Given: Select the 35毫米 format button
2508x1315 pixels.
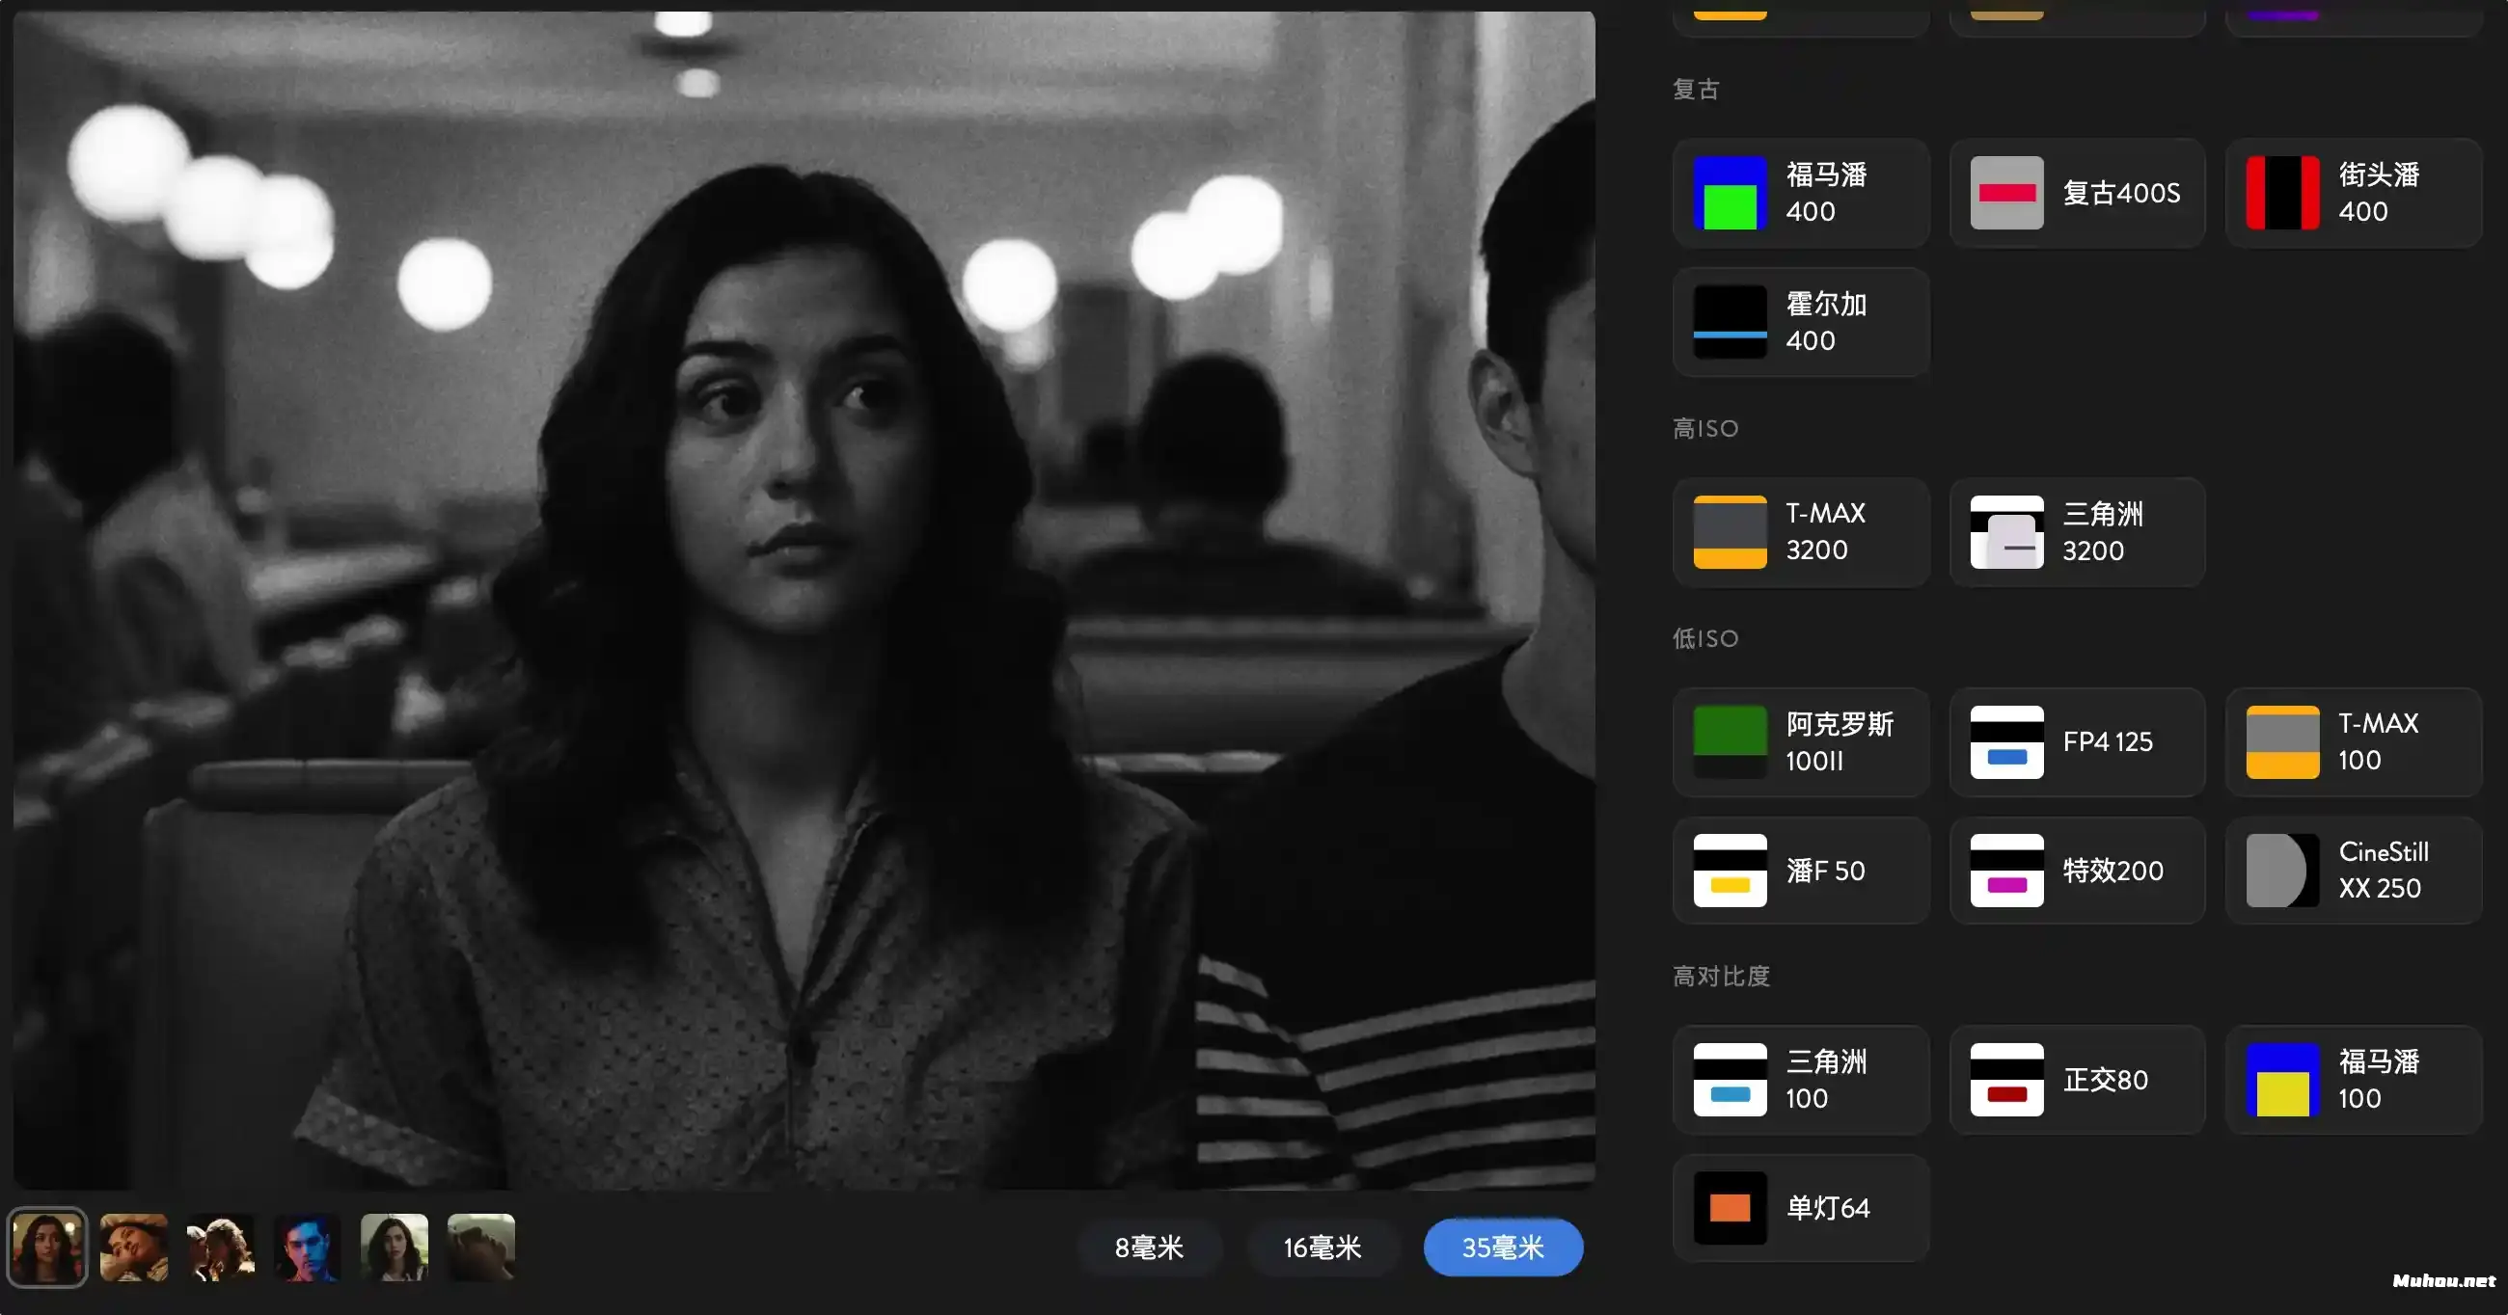Looking at the screenshot, I should point(1502,1247).
